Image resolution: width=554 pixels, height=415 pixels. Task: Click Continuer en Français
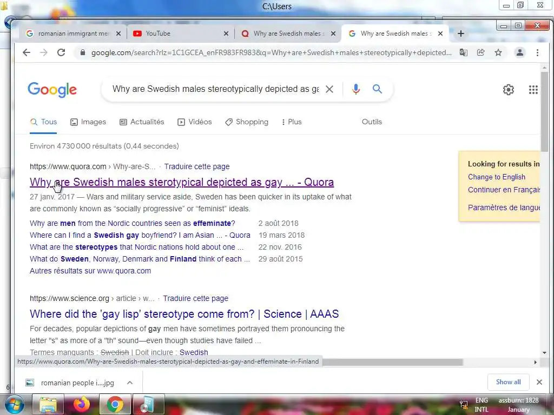coord(504,190)
